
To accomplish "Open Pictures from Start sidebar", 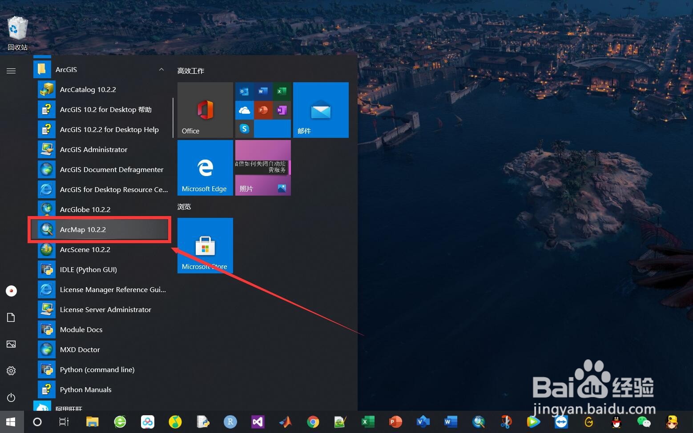I will pyautogui.click(x=11, y=344).
